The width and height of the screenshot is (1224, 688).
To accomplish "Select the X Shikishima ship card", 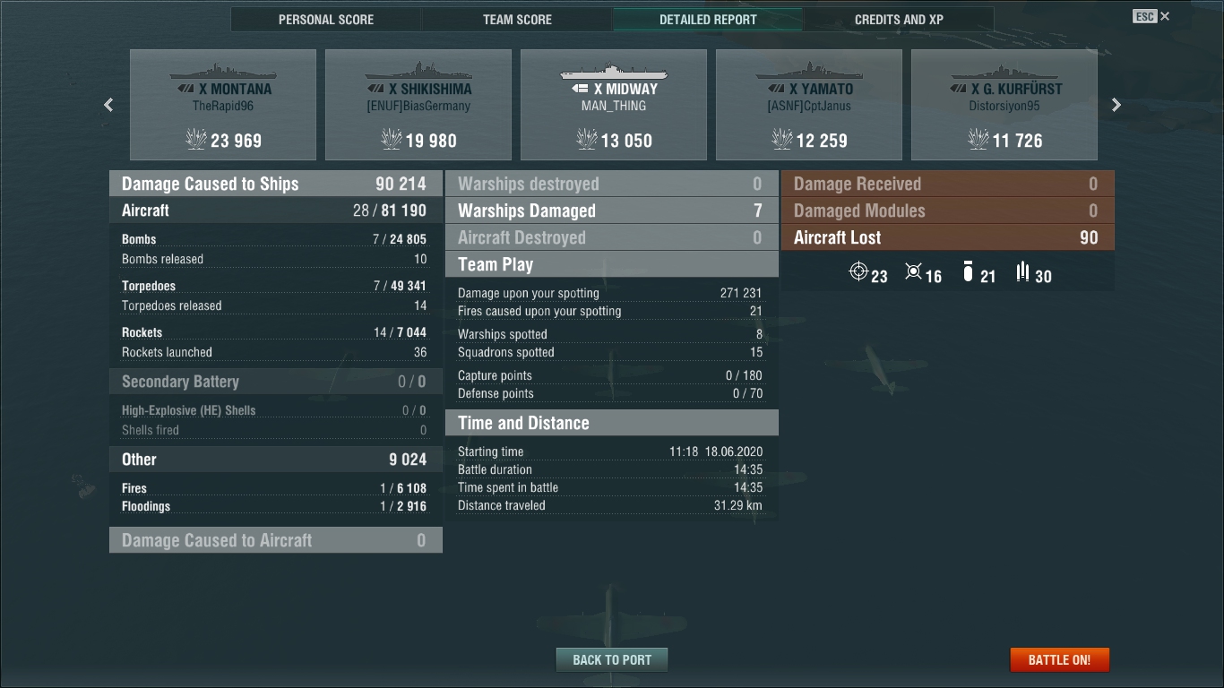I will point(418,105).
